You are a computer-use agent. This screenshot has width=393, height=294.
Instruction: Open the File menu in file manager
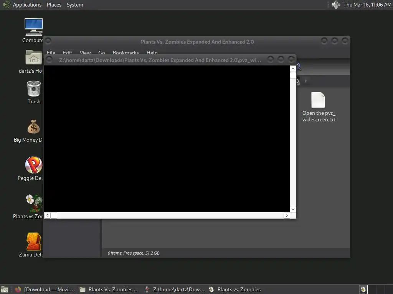[x=51, y=52]
